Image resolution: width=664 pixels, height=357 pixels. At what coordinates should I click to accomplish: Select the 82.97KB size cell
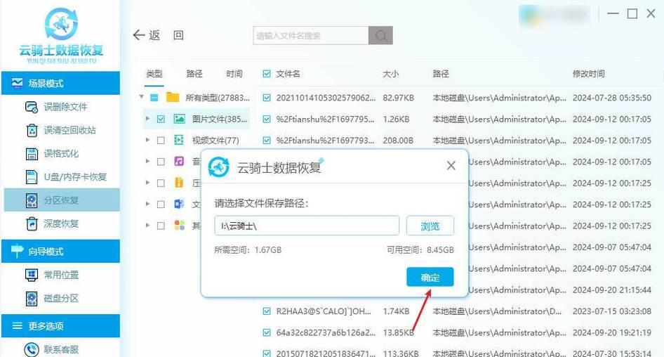pyautogui.click(x=399, y=98)
